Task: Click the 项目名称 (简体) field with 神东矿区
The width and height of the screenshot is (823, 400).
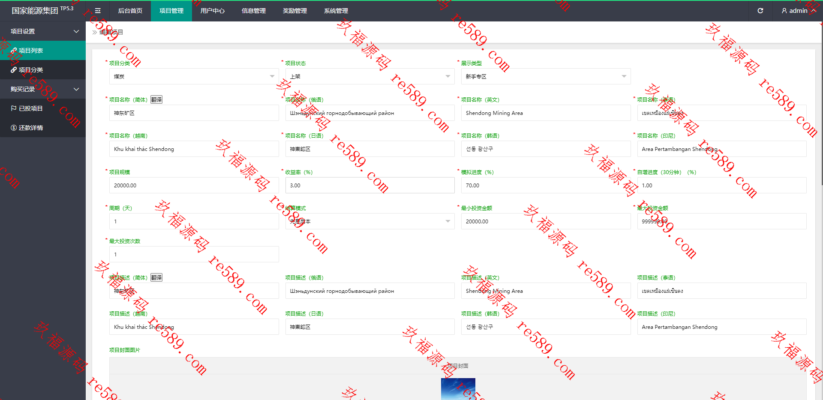Action: (x=194, y=113)
